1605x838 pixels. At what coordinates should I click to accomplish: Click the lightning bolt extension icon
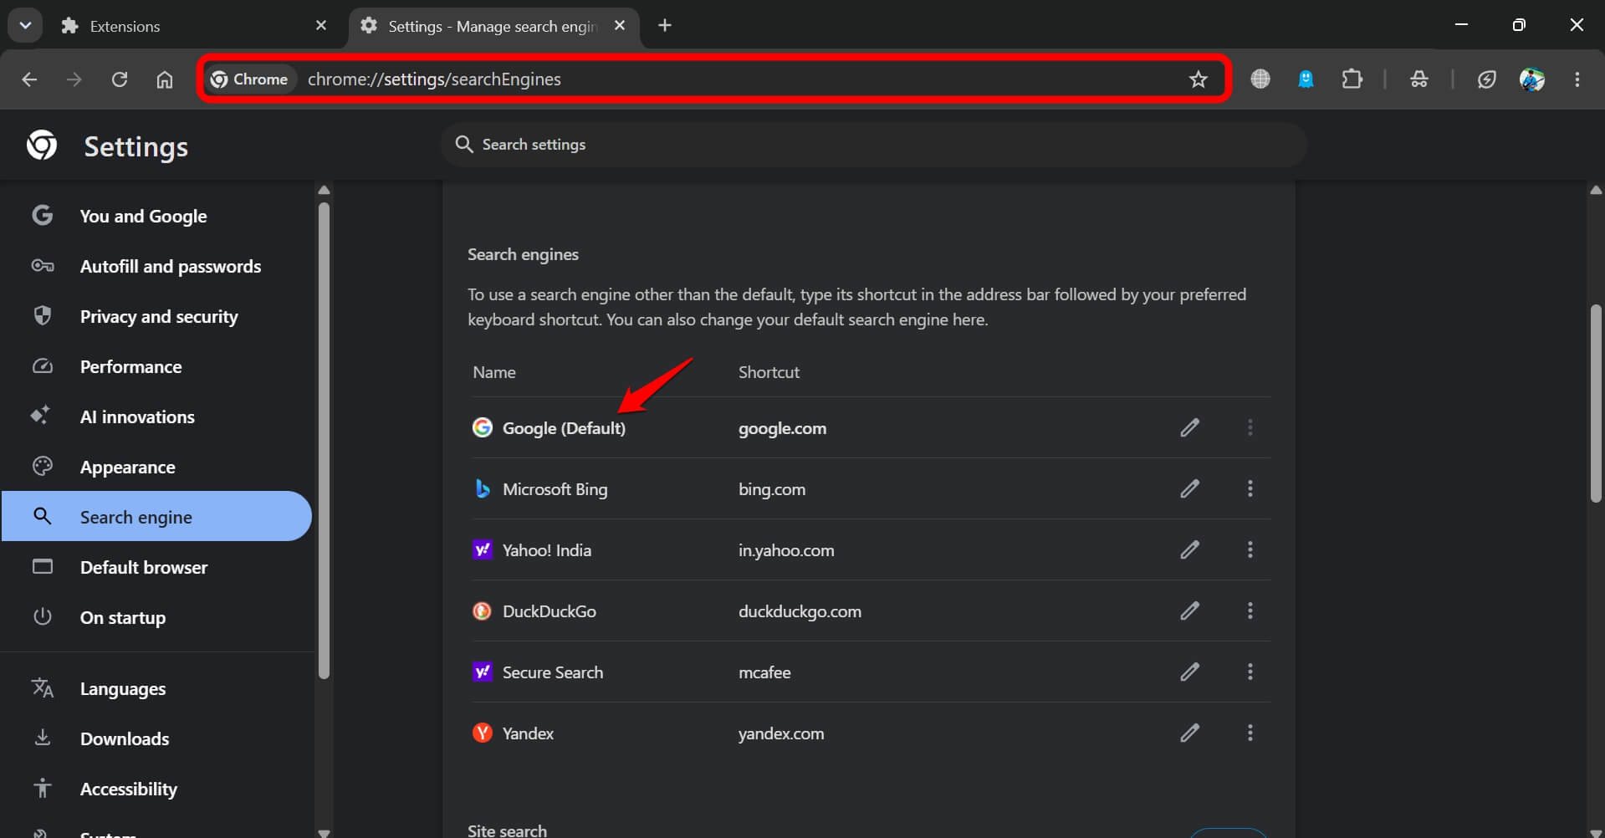1486,79
